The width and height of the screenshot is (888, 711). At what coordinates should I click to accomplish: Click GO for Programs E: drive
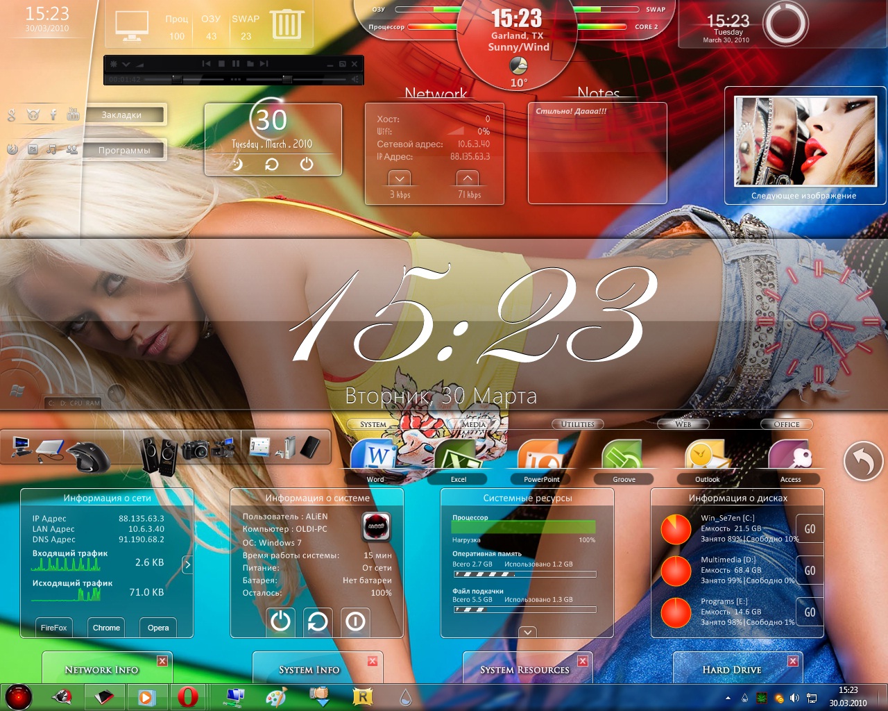point(810,612)
